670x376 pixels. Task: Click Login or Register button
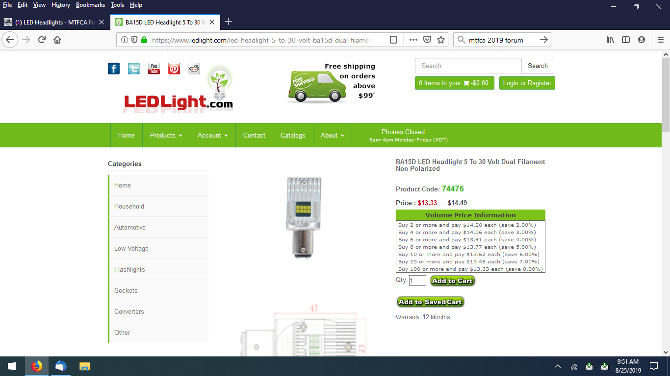coord(527,83)
